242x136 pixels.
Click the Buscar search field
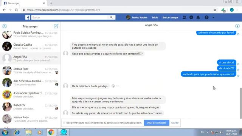pyautogui.click(x=70, y=17)
